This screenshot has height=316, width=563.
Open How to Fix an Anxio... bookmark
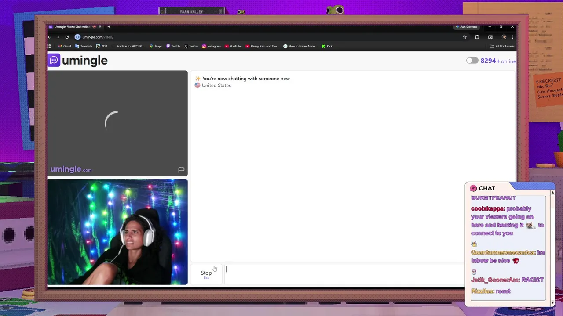tap(300, 46)
